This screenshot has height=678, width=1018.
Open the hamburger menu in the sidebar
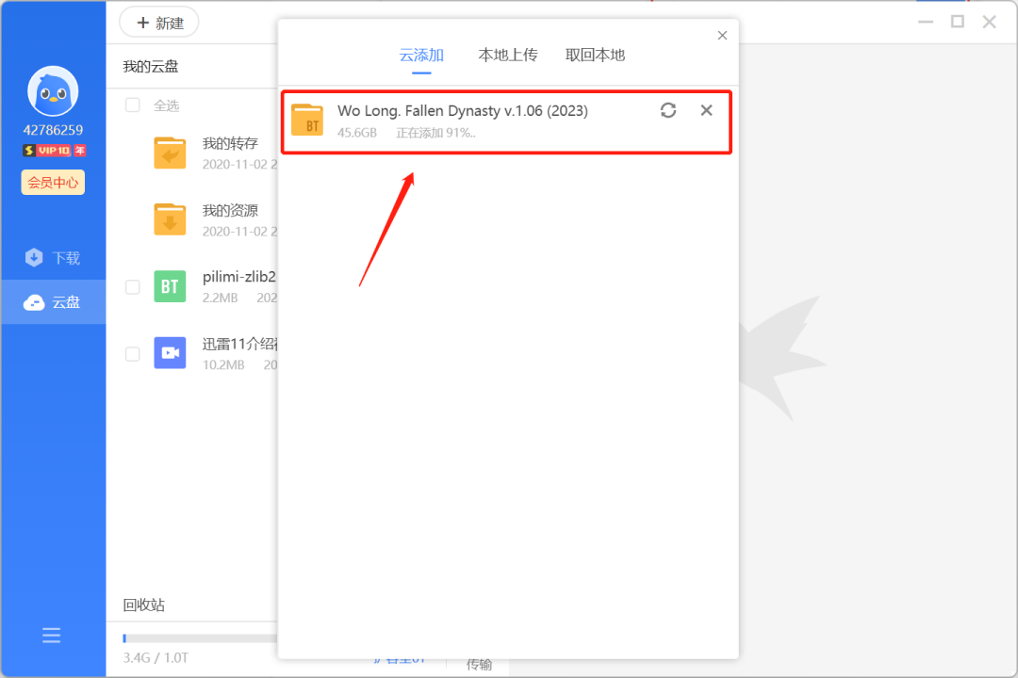pyautogui.click(x=51, y=636)
